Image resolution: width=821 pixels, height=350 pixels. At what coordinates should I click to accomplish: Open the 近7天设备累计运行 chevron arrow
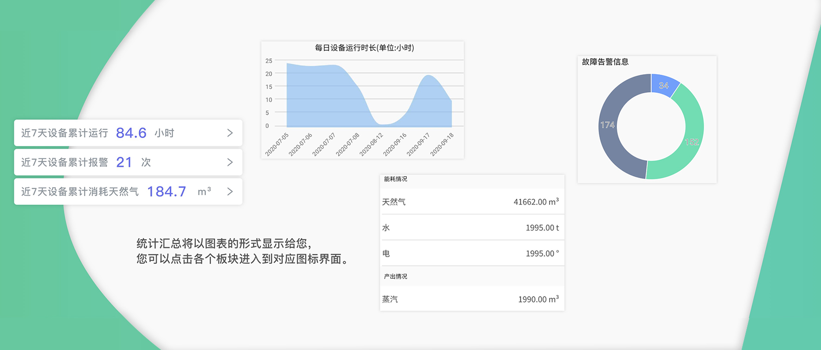pos(230,133)
